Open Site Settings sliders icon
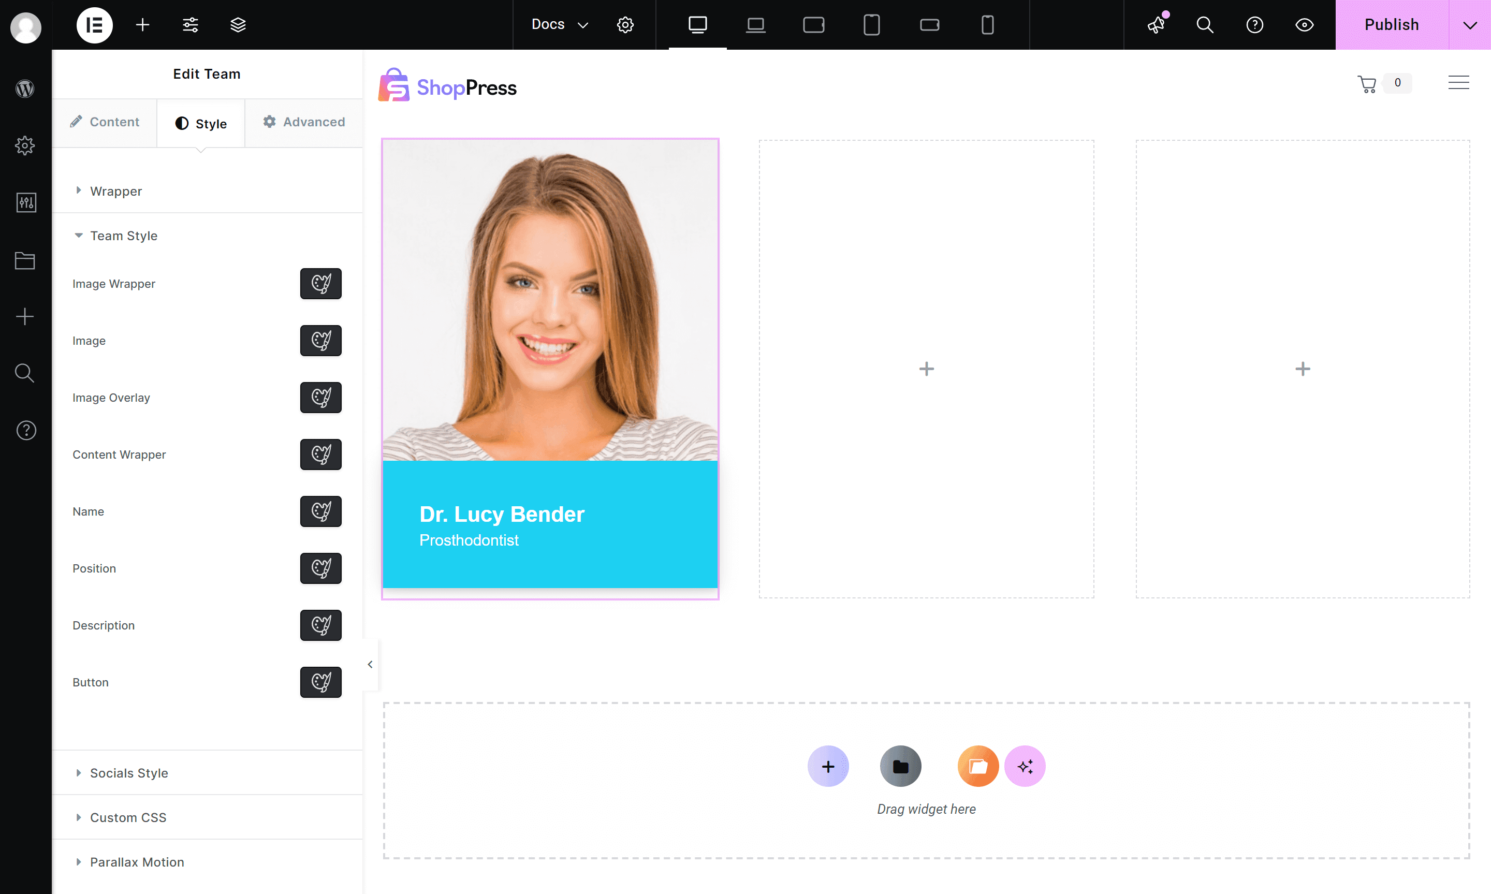Screen dimensions: 1491x894 [191, 25]
